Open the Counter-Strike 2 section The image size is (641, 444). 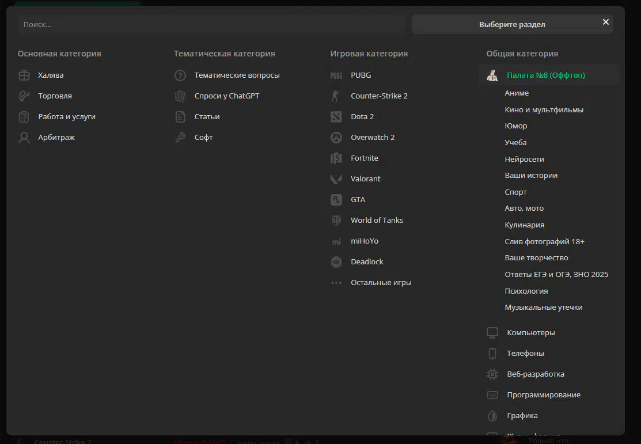pyautogui.click(x=380, y=96)
